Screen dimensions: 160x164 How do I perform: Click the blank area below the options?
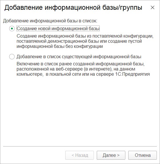(80, 111)
